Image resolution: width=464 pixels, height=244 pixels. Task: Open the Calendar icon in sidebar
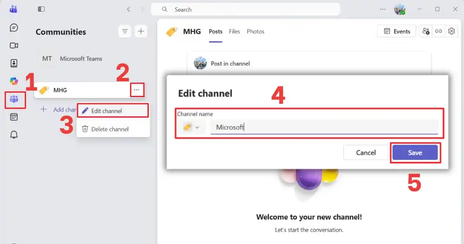click(x=14, y=117)
